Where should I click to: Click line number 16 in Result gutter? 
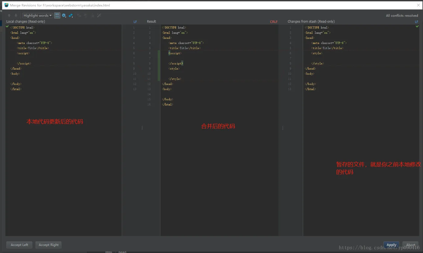click(149, 104)
